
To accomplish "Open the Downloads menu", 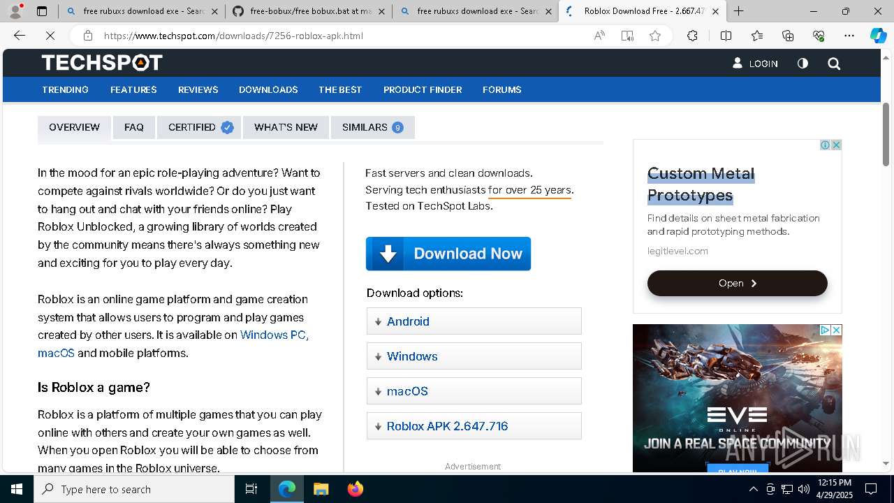I will 268,89.
